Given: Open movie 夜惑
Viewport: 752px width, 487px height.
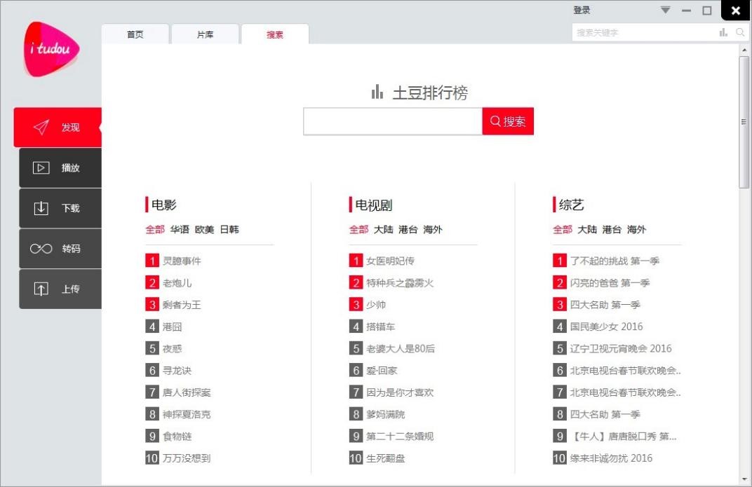Looking at the screenshot, I should (172, 349).
